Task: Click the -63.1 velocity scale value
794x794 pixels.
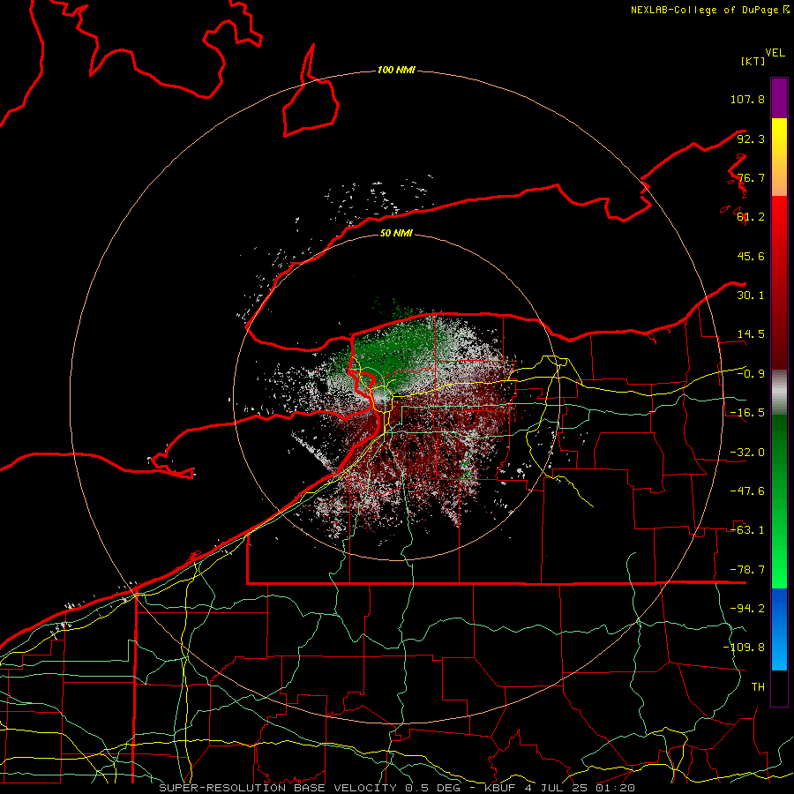Action: click(747, 530)
